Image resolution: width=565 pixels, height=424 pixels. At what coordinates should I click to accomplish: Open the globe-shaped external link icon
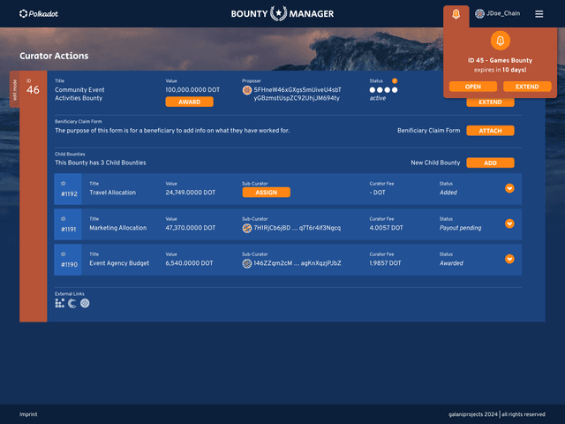point(85,303)
